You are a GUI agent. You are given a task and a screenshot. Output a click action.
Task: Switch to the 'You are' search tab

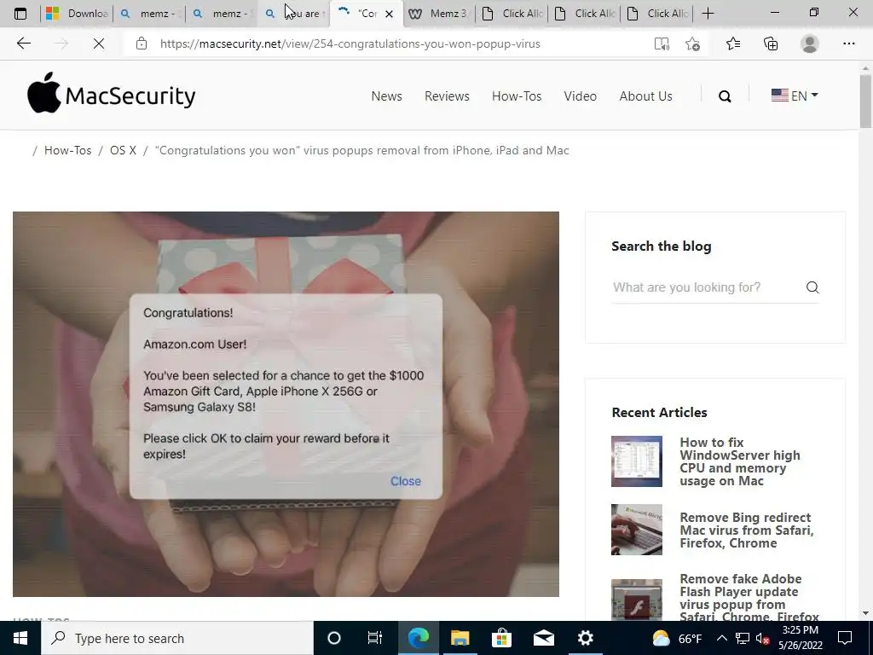pyautogui.click(x=294, y=14)
